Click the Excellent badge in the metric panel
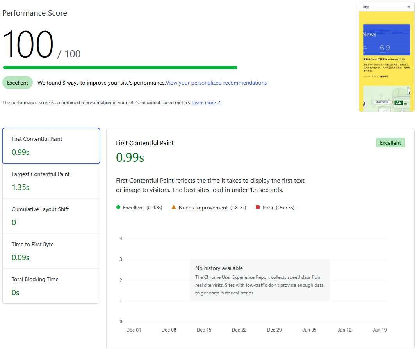Viewport: 417px width, 353px height. (x=390, y=143)
